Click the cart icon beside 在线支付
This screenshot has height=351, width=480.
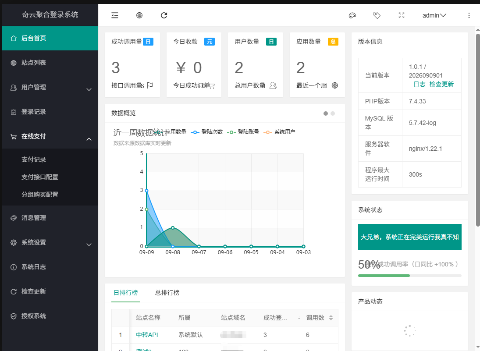click(x=14, y=136)
